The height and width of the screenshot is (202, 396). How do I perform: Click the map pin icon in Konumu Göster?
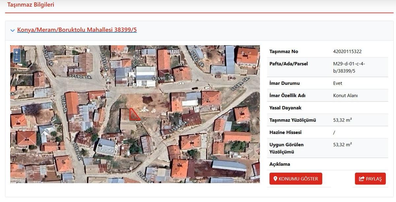275,179
